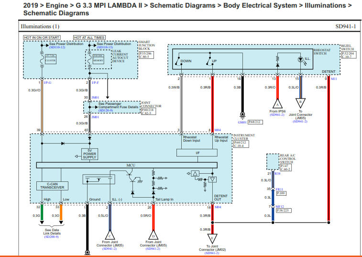Open SD941-2 link below connector E
Image resolution: width=362 pixels, height=257 pixels.
212,253
